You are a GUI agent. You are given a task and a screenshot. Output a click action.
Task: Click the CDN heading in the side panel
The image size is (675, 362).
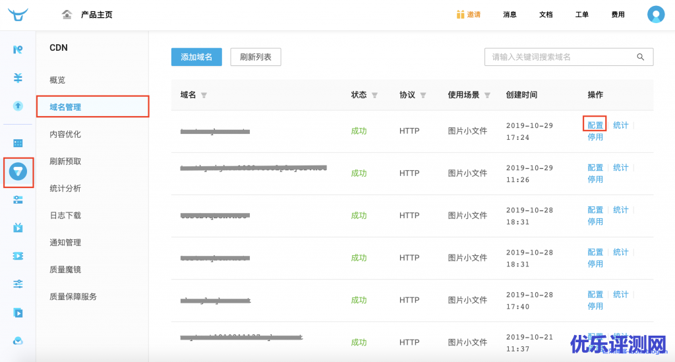pos(59,47)
